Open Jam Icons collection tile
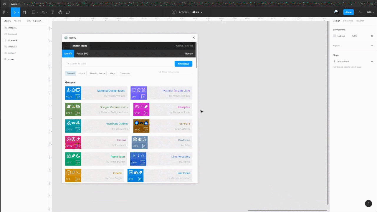Viewport: 377px width, 212px height. pyautogui.click(x=160, y=175)
